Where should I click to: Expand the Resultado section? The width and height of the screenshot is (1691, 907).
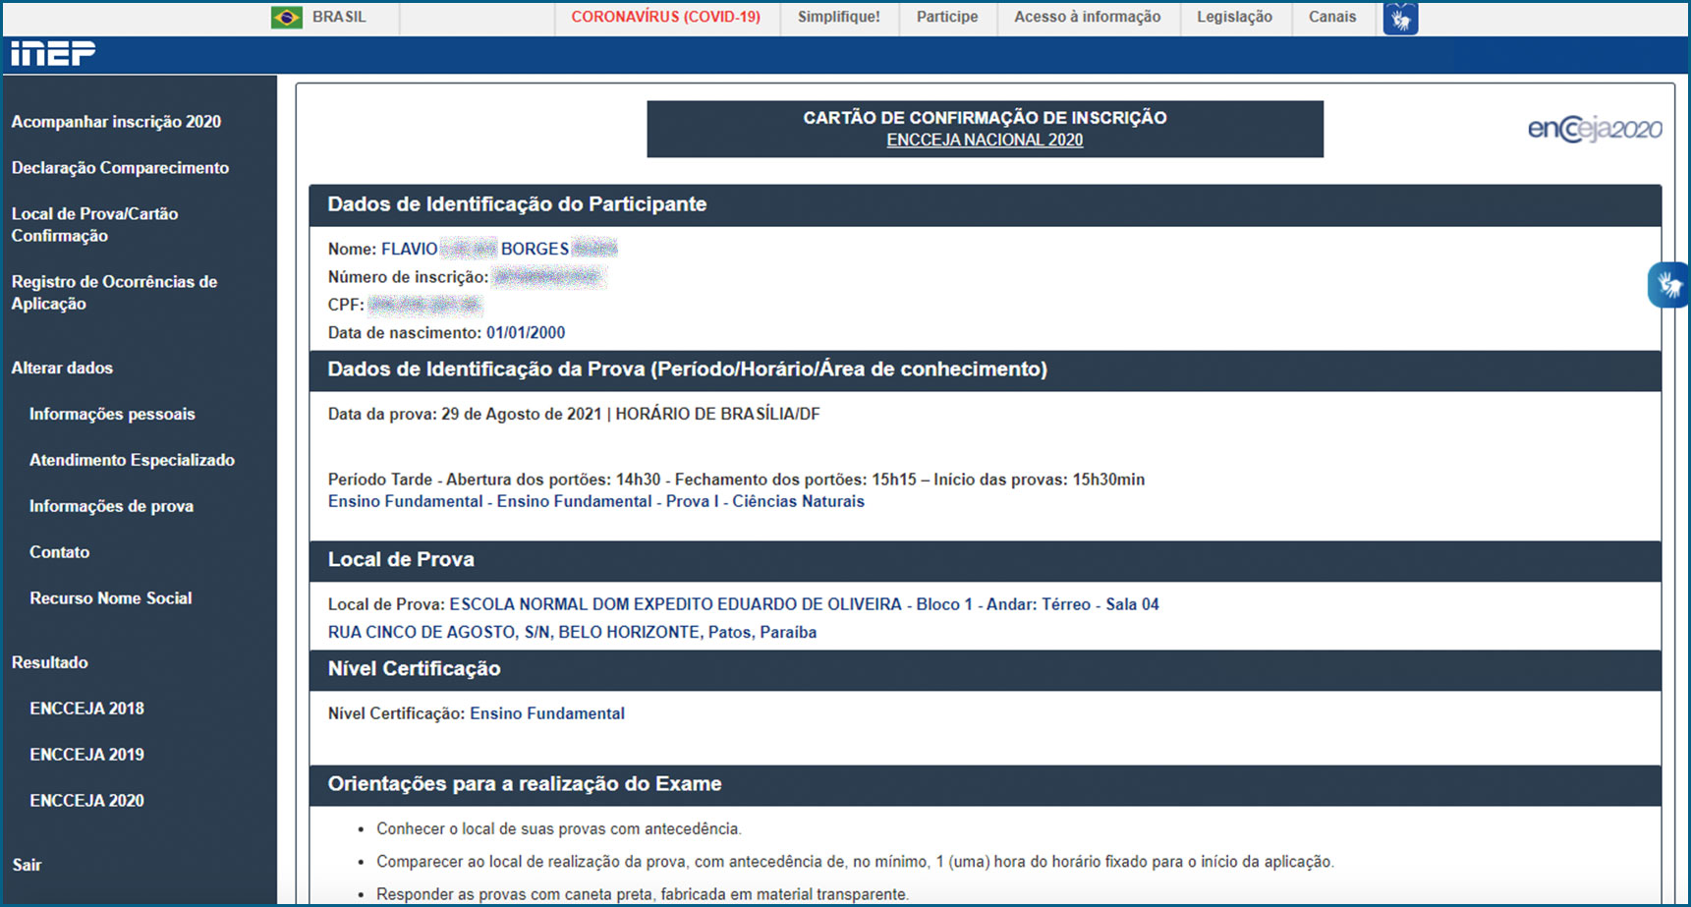tap(49, 662)
